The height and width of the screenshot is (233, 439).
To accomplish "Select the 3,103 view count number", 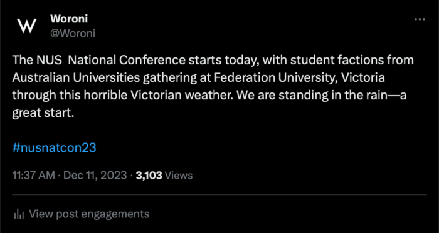I will click(x=149, y=176).
